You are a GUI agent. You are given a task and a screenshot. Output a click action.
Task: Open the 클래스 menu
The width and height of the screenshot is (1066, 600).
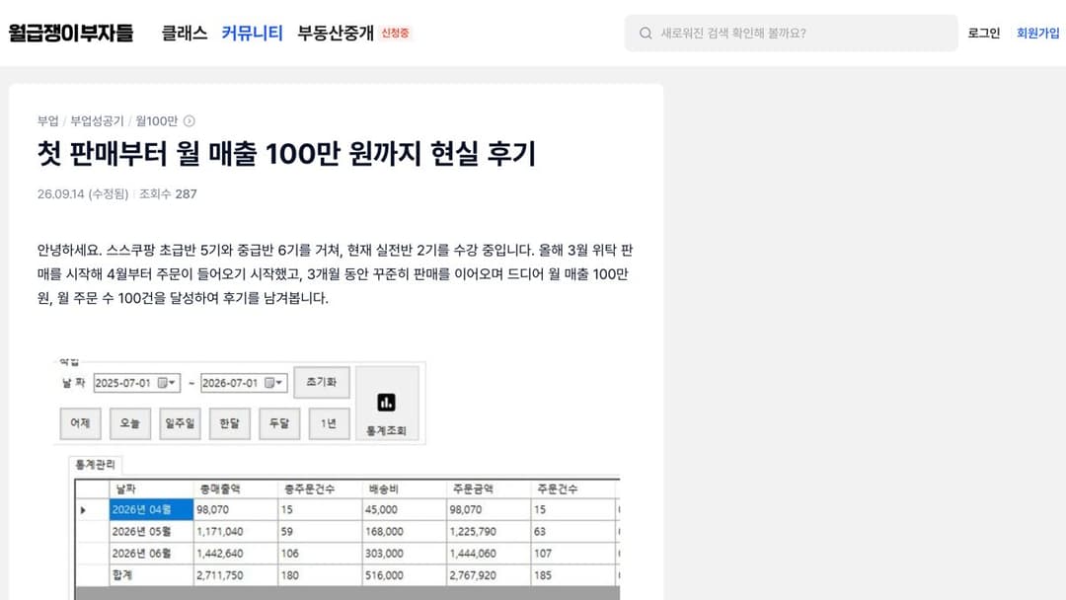coord(185,33)
